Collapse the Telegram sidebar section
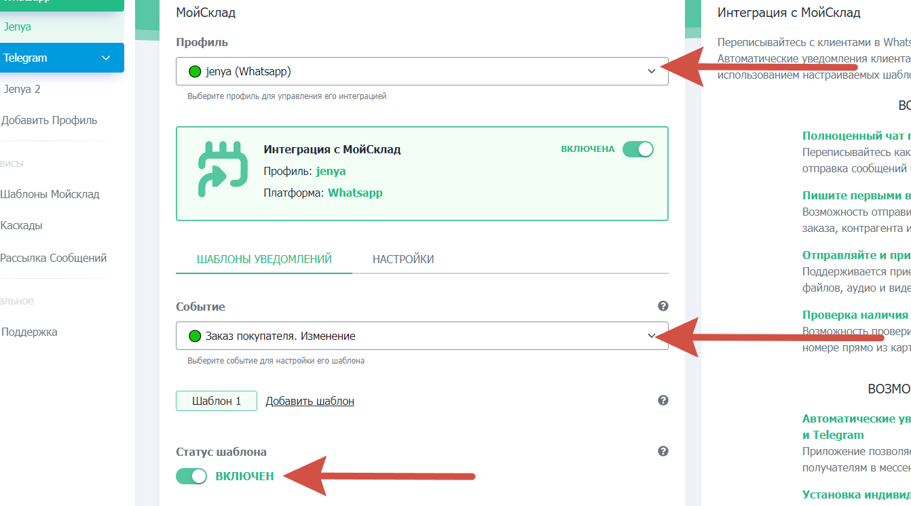Screen dimensions: 911x506 click(x=106, y=58)
